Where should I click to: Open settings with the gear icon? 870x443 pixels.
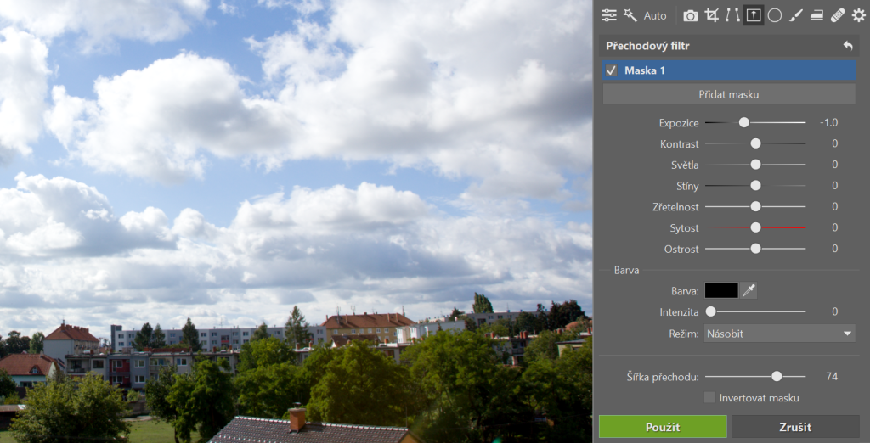(858, 15)
